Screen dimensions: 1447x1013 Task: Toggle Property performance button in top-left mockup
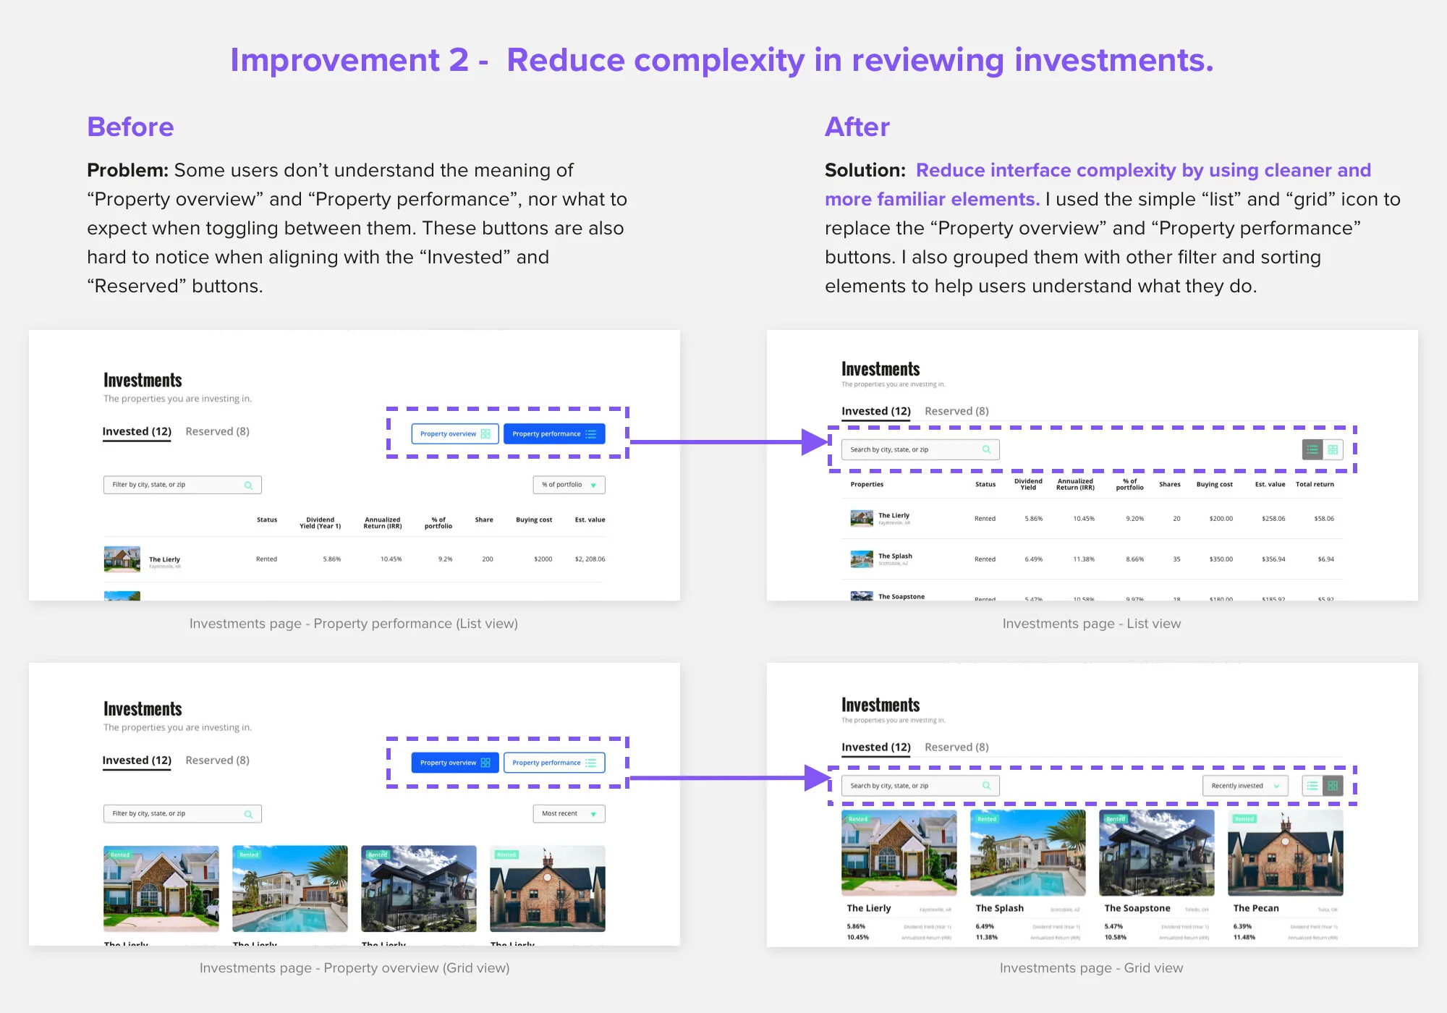(554, 434)
